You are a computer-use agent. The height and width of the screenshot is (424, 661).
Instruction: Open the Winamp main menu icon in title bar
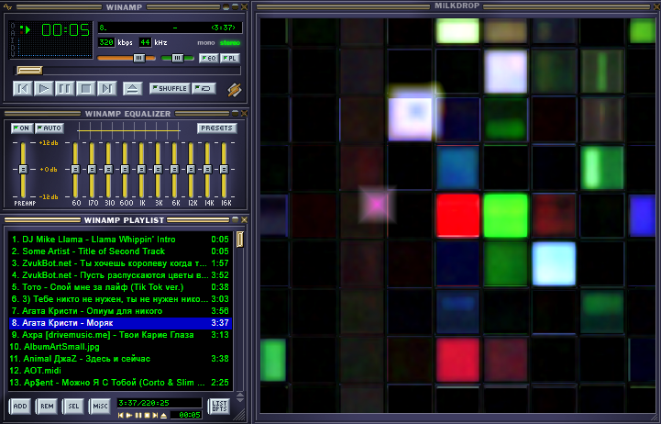point(7,7)
